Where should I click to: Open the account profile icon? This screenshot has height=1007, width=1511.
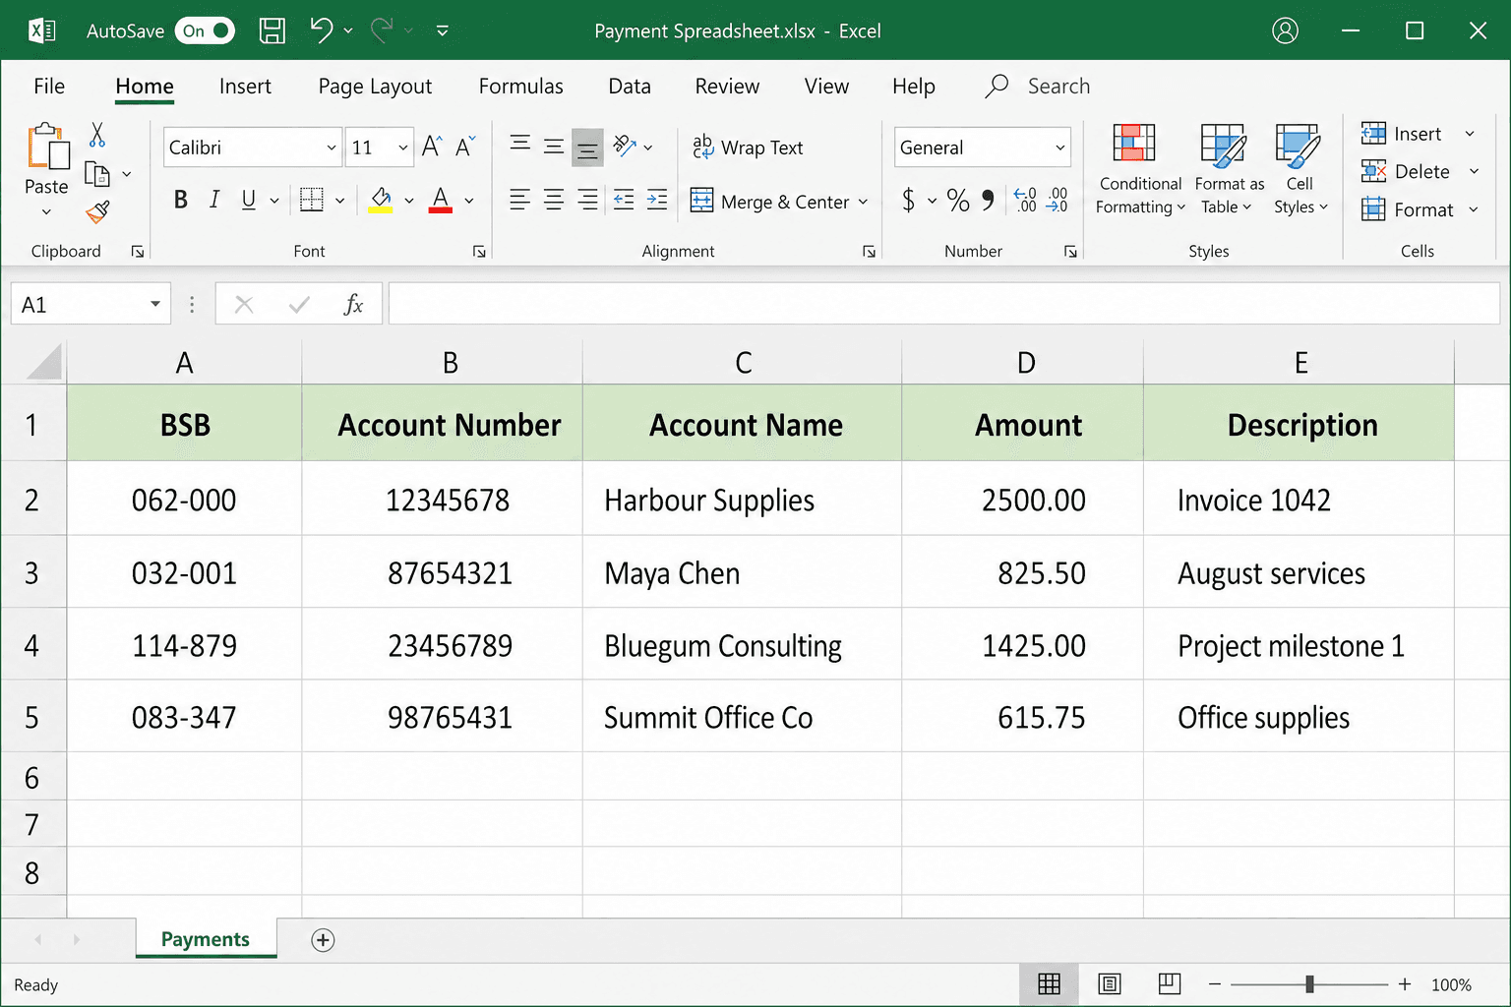click(1285, 30)
